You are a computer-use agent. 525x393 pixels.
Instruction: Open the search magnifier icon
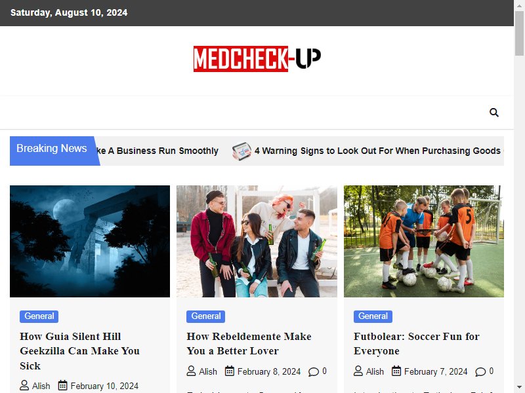(494, 113)
